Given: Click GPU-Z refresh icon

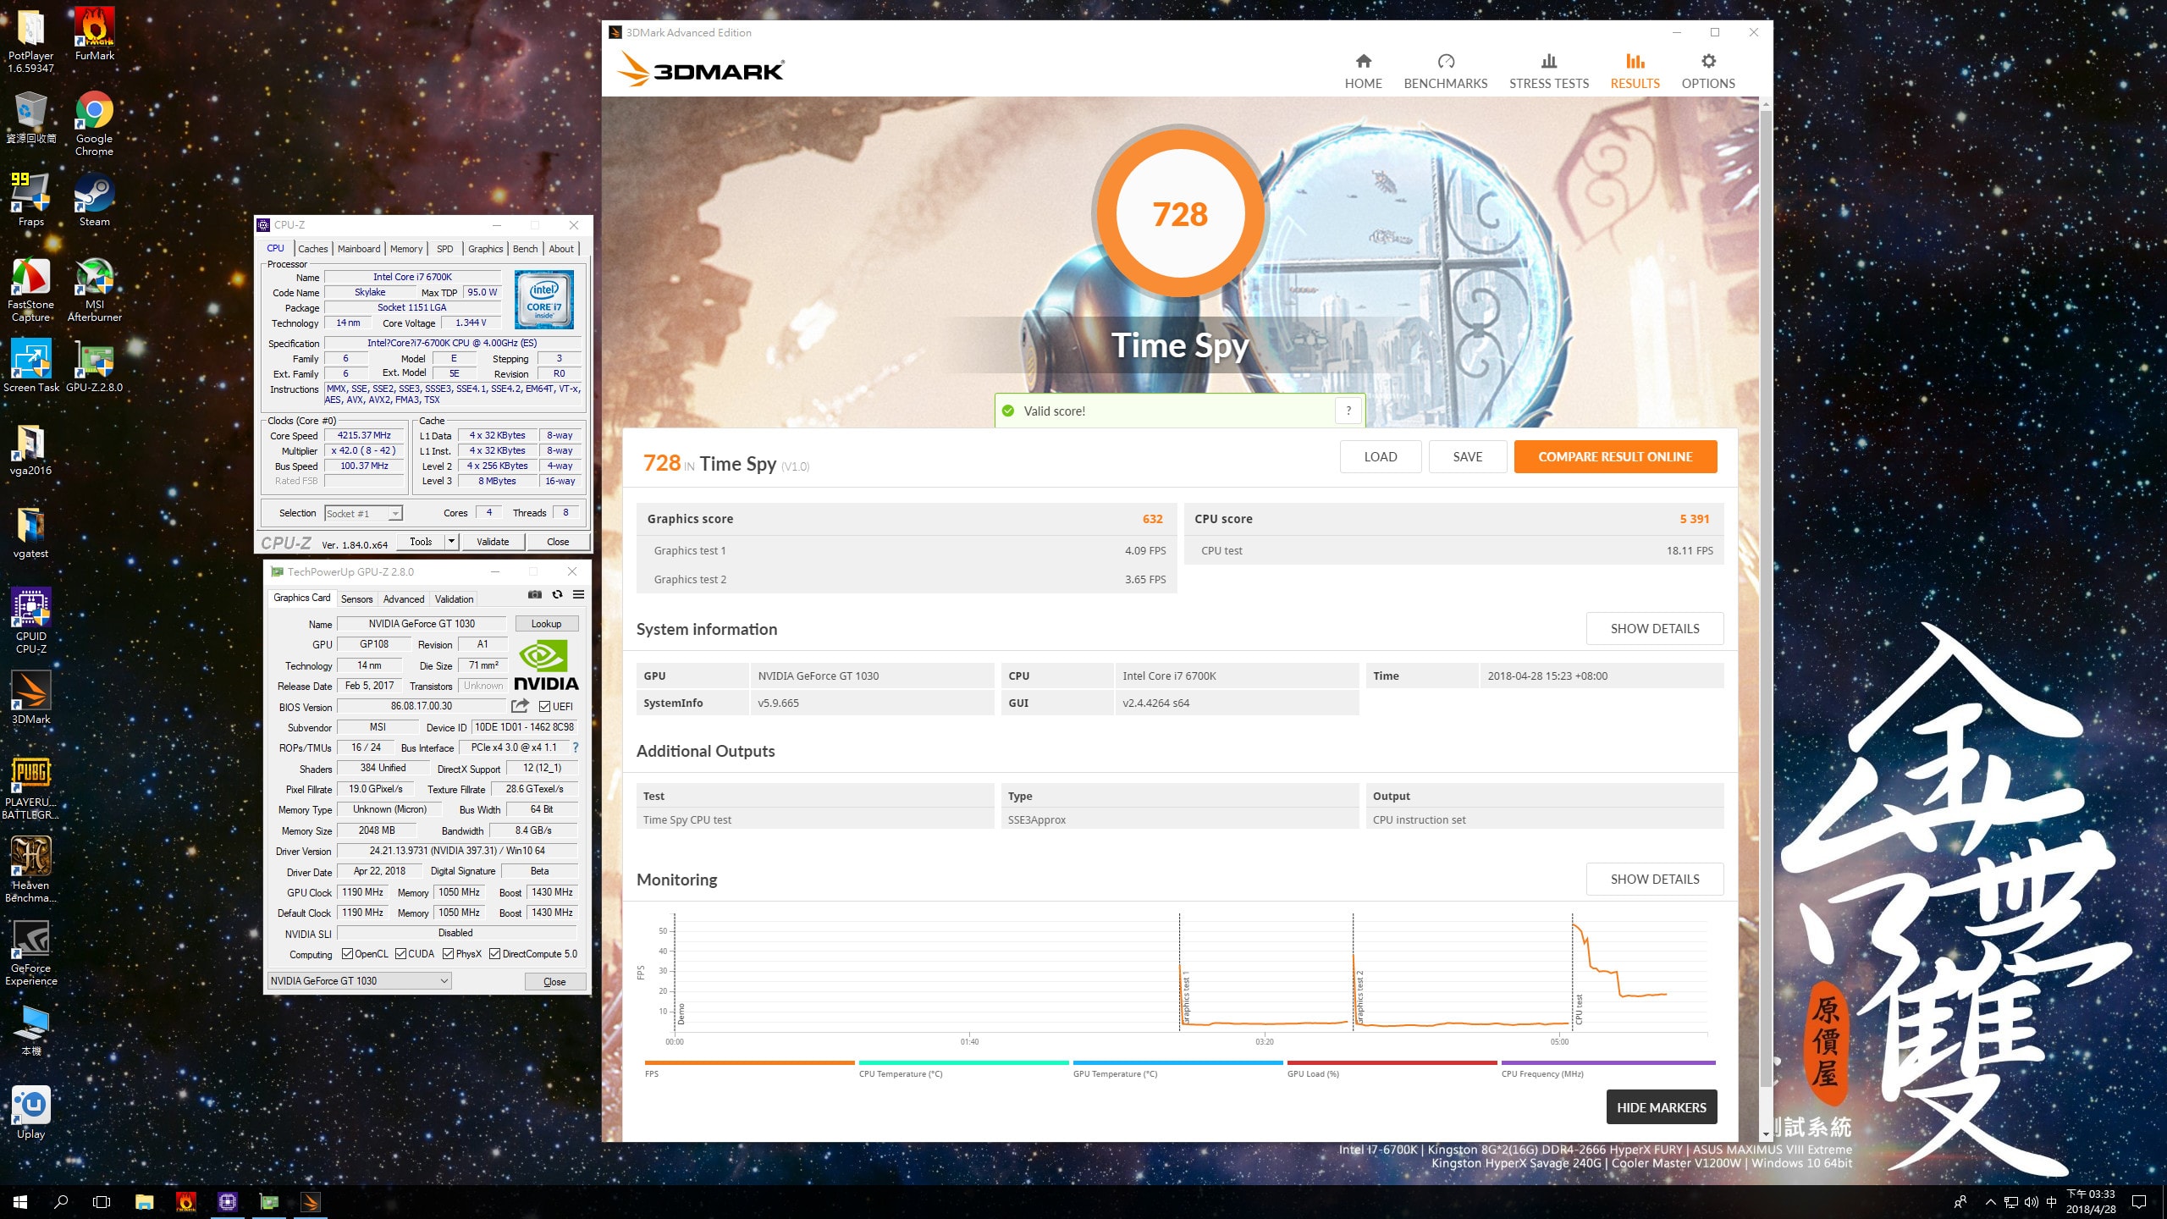Looking at the screenshot, I should click(557, 594).
